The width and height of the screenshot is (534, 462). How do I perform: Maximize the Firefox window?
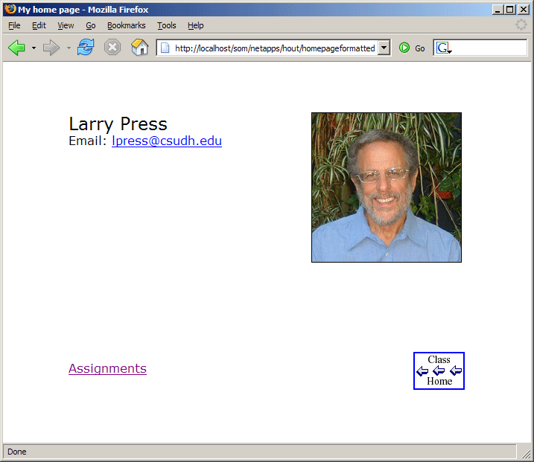click(x=510, y=10)
